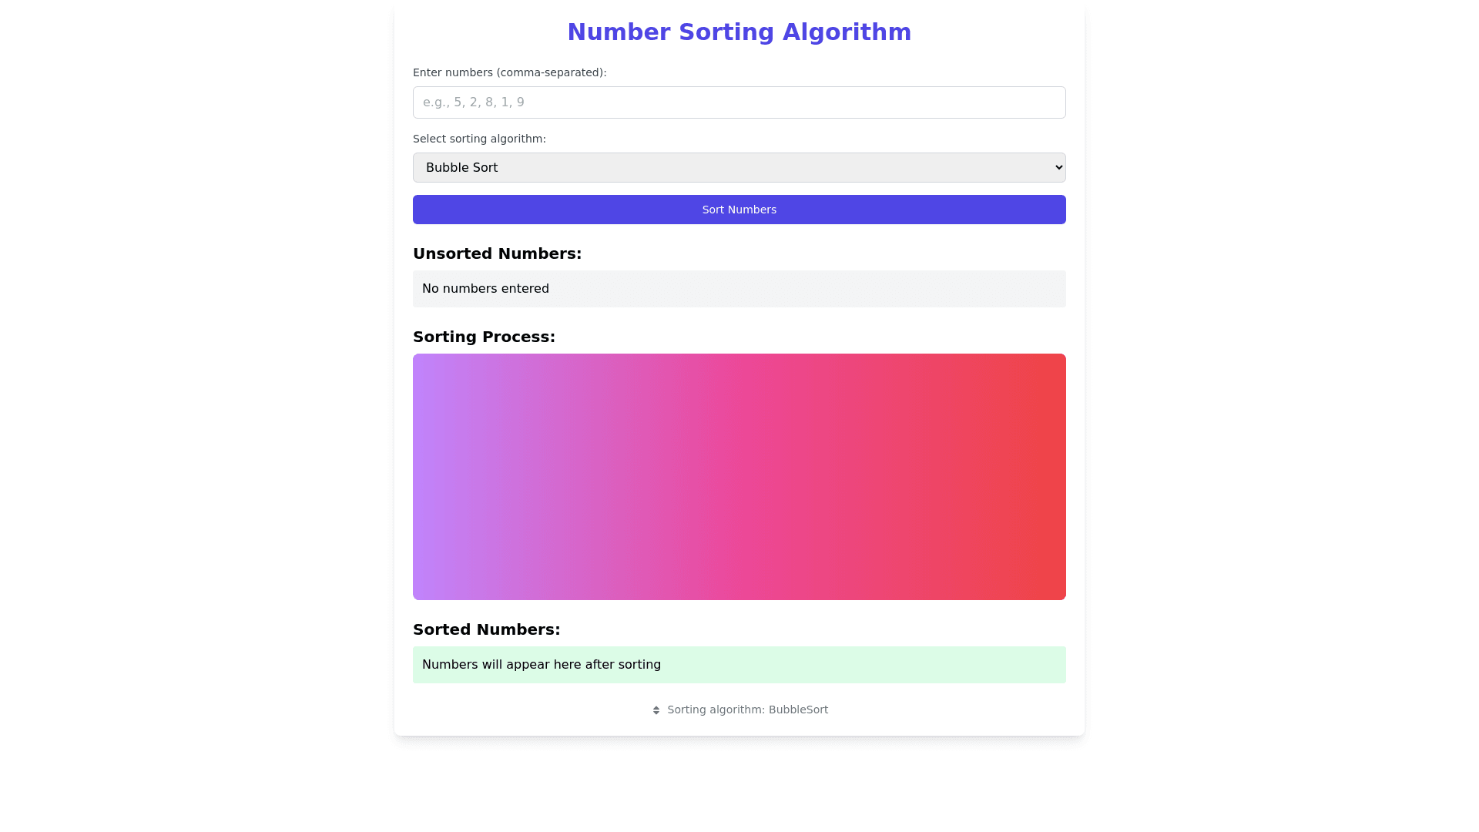The width and height of the screenshot is (1479, 832).
Task: Click the 'Select sorting algorithm' label
Action: (x=479, y=139)
